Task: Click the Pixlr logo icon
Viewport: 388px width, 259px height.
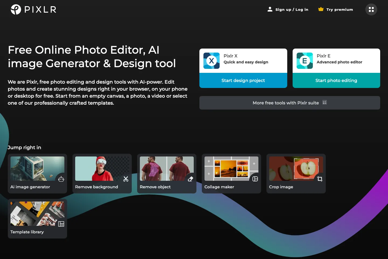Action: [x=16, y=9]
